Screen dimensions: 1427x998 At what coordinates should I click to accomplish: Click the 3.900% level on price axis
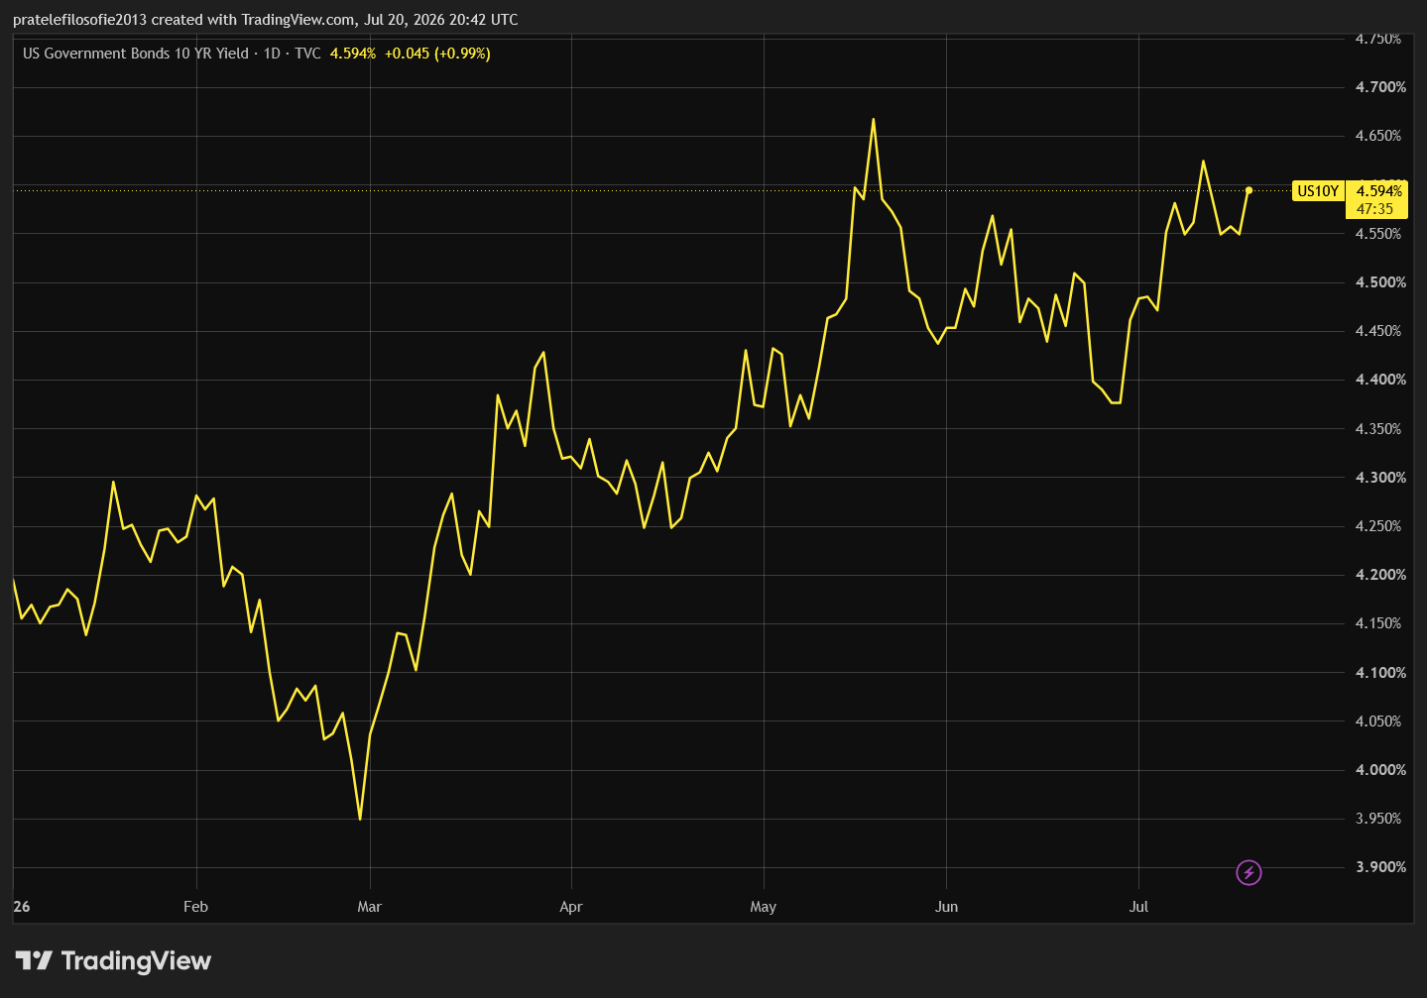(x=1380, y=867)
